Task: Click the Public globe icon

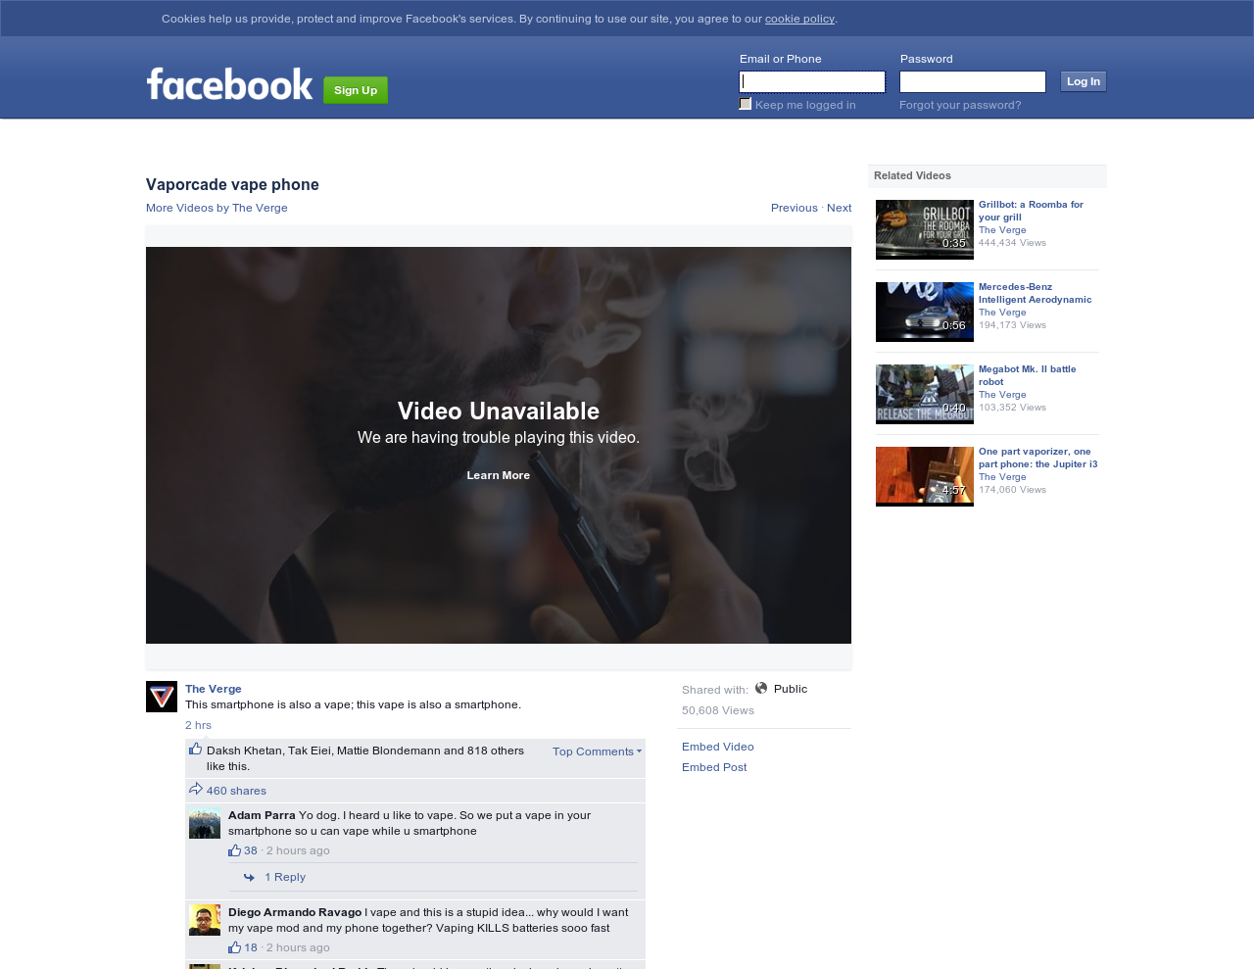Action: point(761,688)
